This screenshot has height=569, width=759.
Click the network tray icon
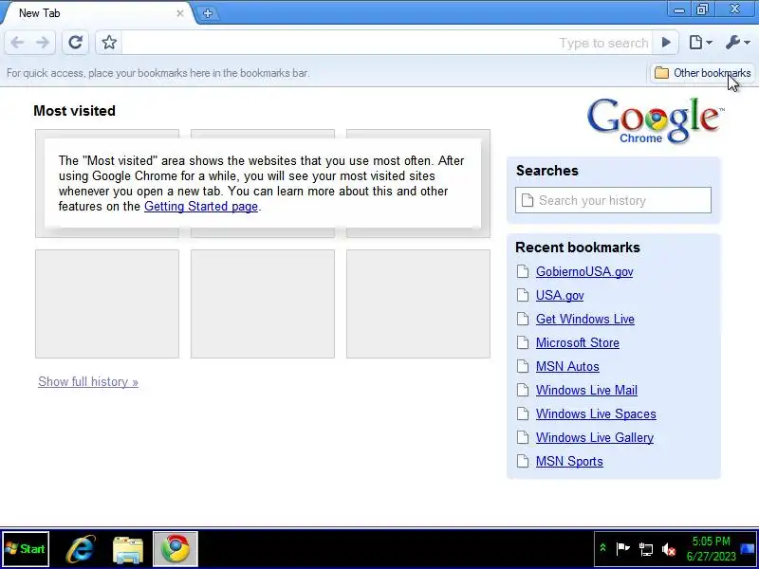coord(645,549)
